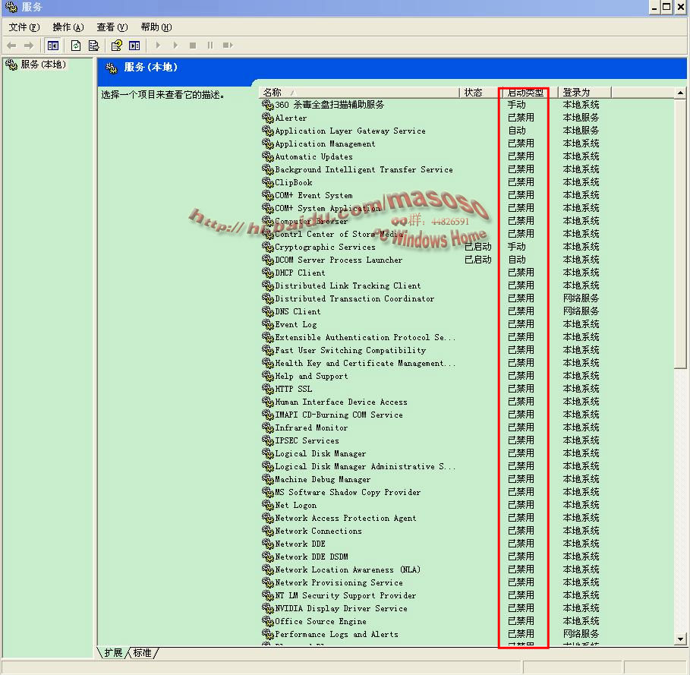Screen dimensions: 690x675
Task: Select the NVIDIA Display Driver Service row
Action: click(341, 608)
